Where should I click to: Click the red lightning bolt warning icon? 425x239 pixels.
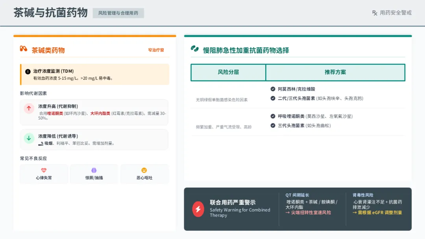(198, 209)
